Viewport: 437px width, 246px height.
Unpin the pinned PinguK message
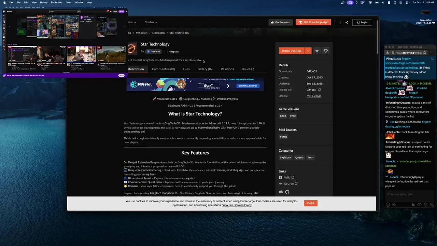coord(432,59)
